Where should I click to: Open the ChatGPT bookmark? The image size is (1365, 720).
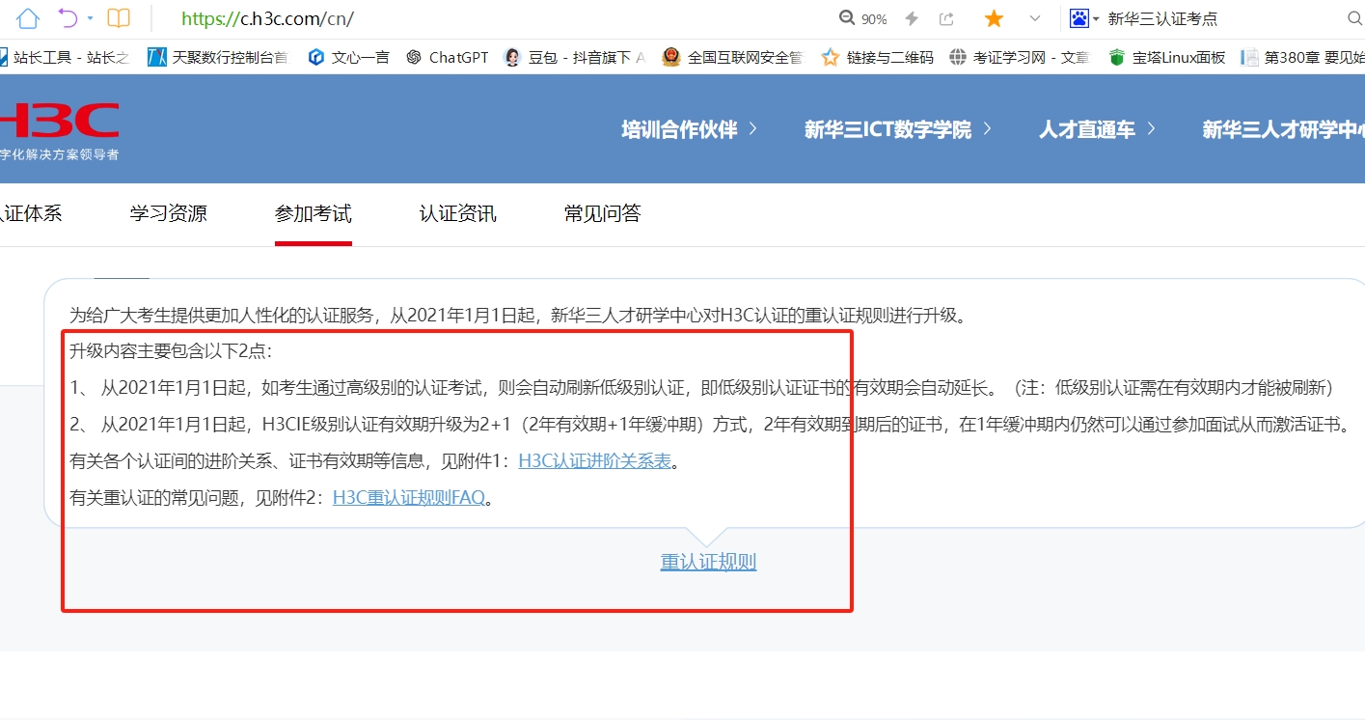(x=448, y=58)
